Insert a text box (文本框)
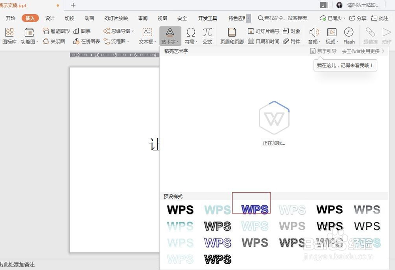This screenshot has height=270, width=395. coord(147,36)
